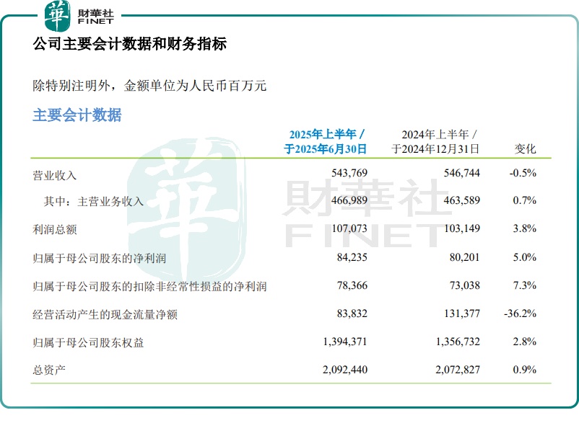Select the 利润总额 row label
This screenshot has width=579, height=423.
pyautogui.click(x=55, y=229)
